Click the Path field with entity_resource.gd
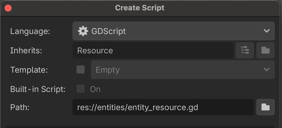 point(163,107)
